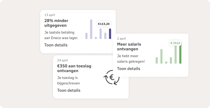Click the € 2512 chart tooltip
This screenshot has height=108, width=210.
pyautogui.click(x=175, y=43)
